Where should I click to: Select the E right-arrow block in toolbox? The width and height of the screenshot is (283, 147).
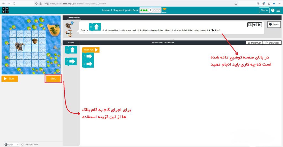point(71,62)
